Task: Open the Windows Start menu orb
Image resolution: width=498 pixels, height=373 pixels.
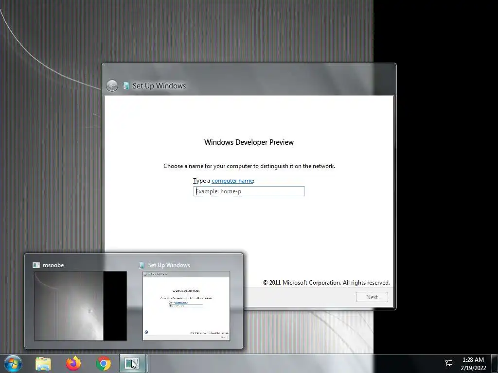Action: click(x=13, y=363)
